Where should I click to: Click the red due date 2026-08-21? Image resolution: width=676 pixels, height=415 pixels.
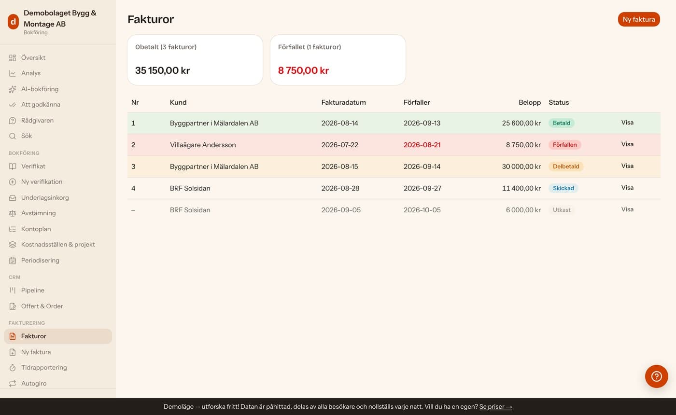click(422, 145)
